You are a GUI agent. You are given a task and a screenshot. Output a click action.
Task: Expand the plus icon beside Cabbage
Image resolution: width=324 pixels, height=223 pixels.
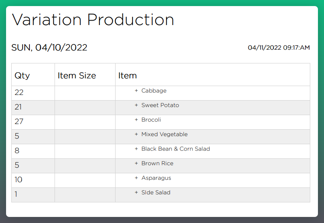pyautogui.click(x=136, y=90)
